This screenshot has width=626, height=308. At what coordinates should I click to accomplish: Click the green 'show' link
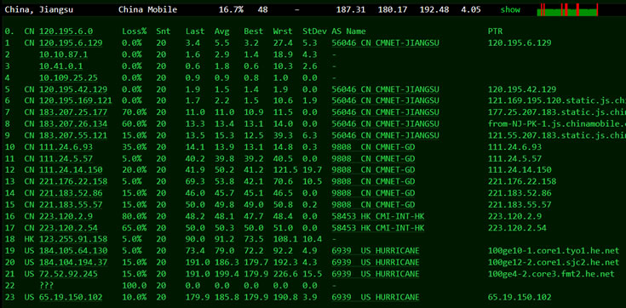point(510,9)
